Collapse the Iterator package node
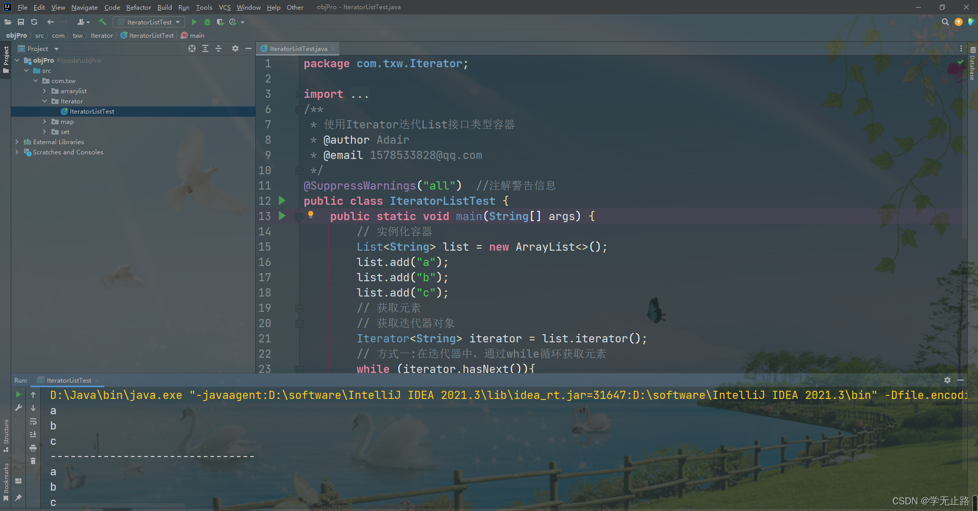 45,101
